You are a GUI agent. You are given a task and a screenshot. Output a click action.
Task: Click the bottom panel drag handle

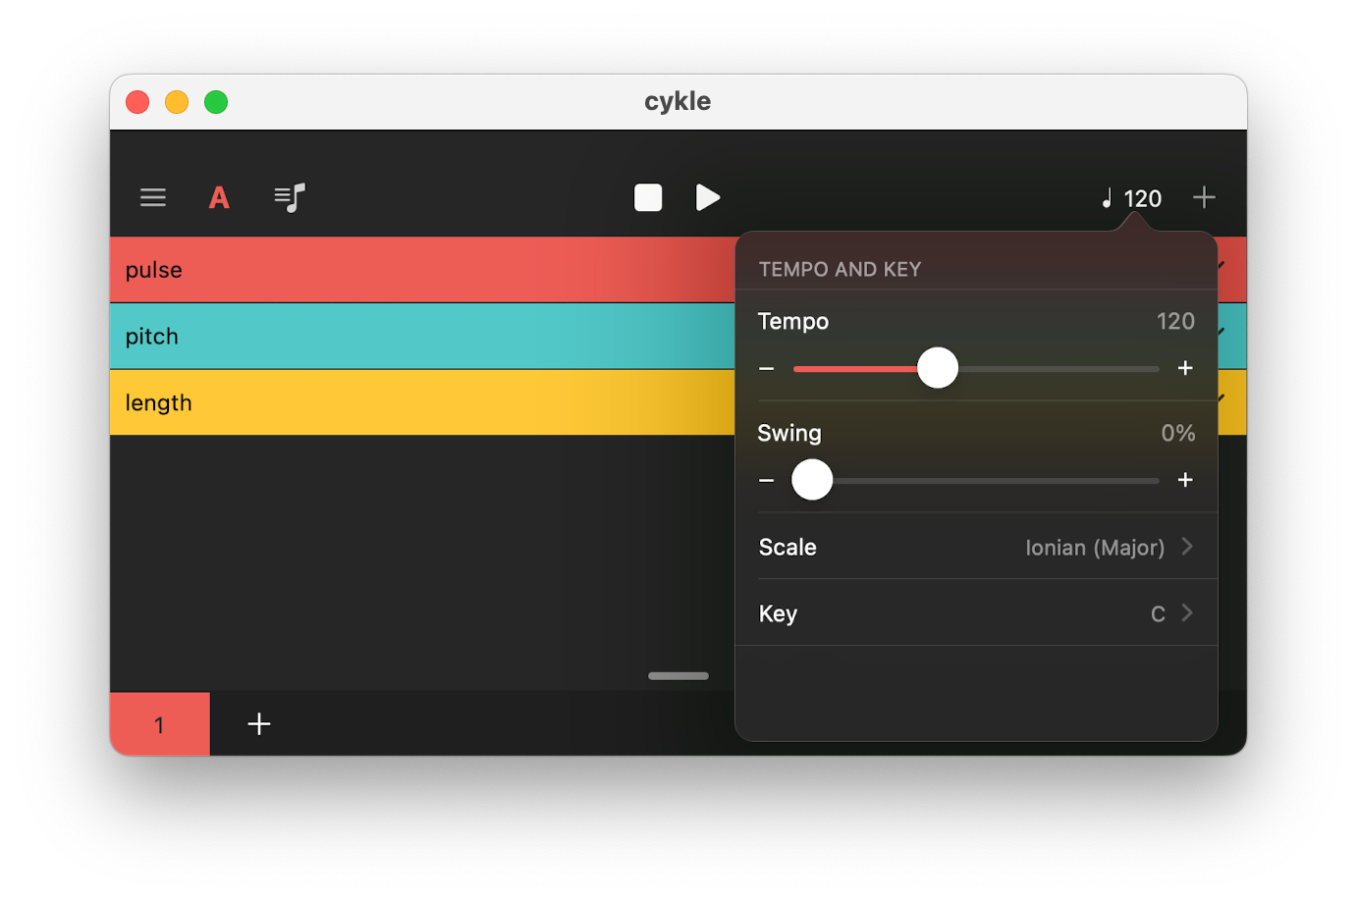(x=678, y=676)
